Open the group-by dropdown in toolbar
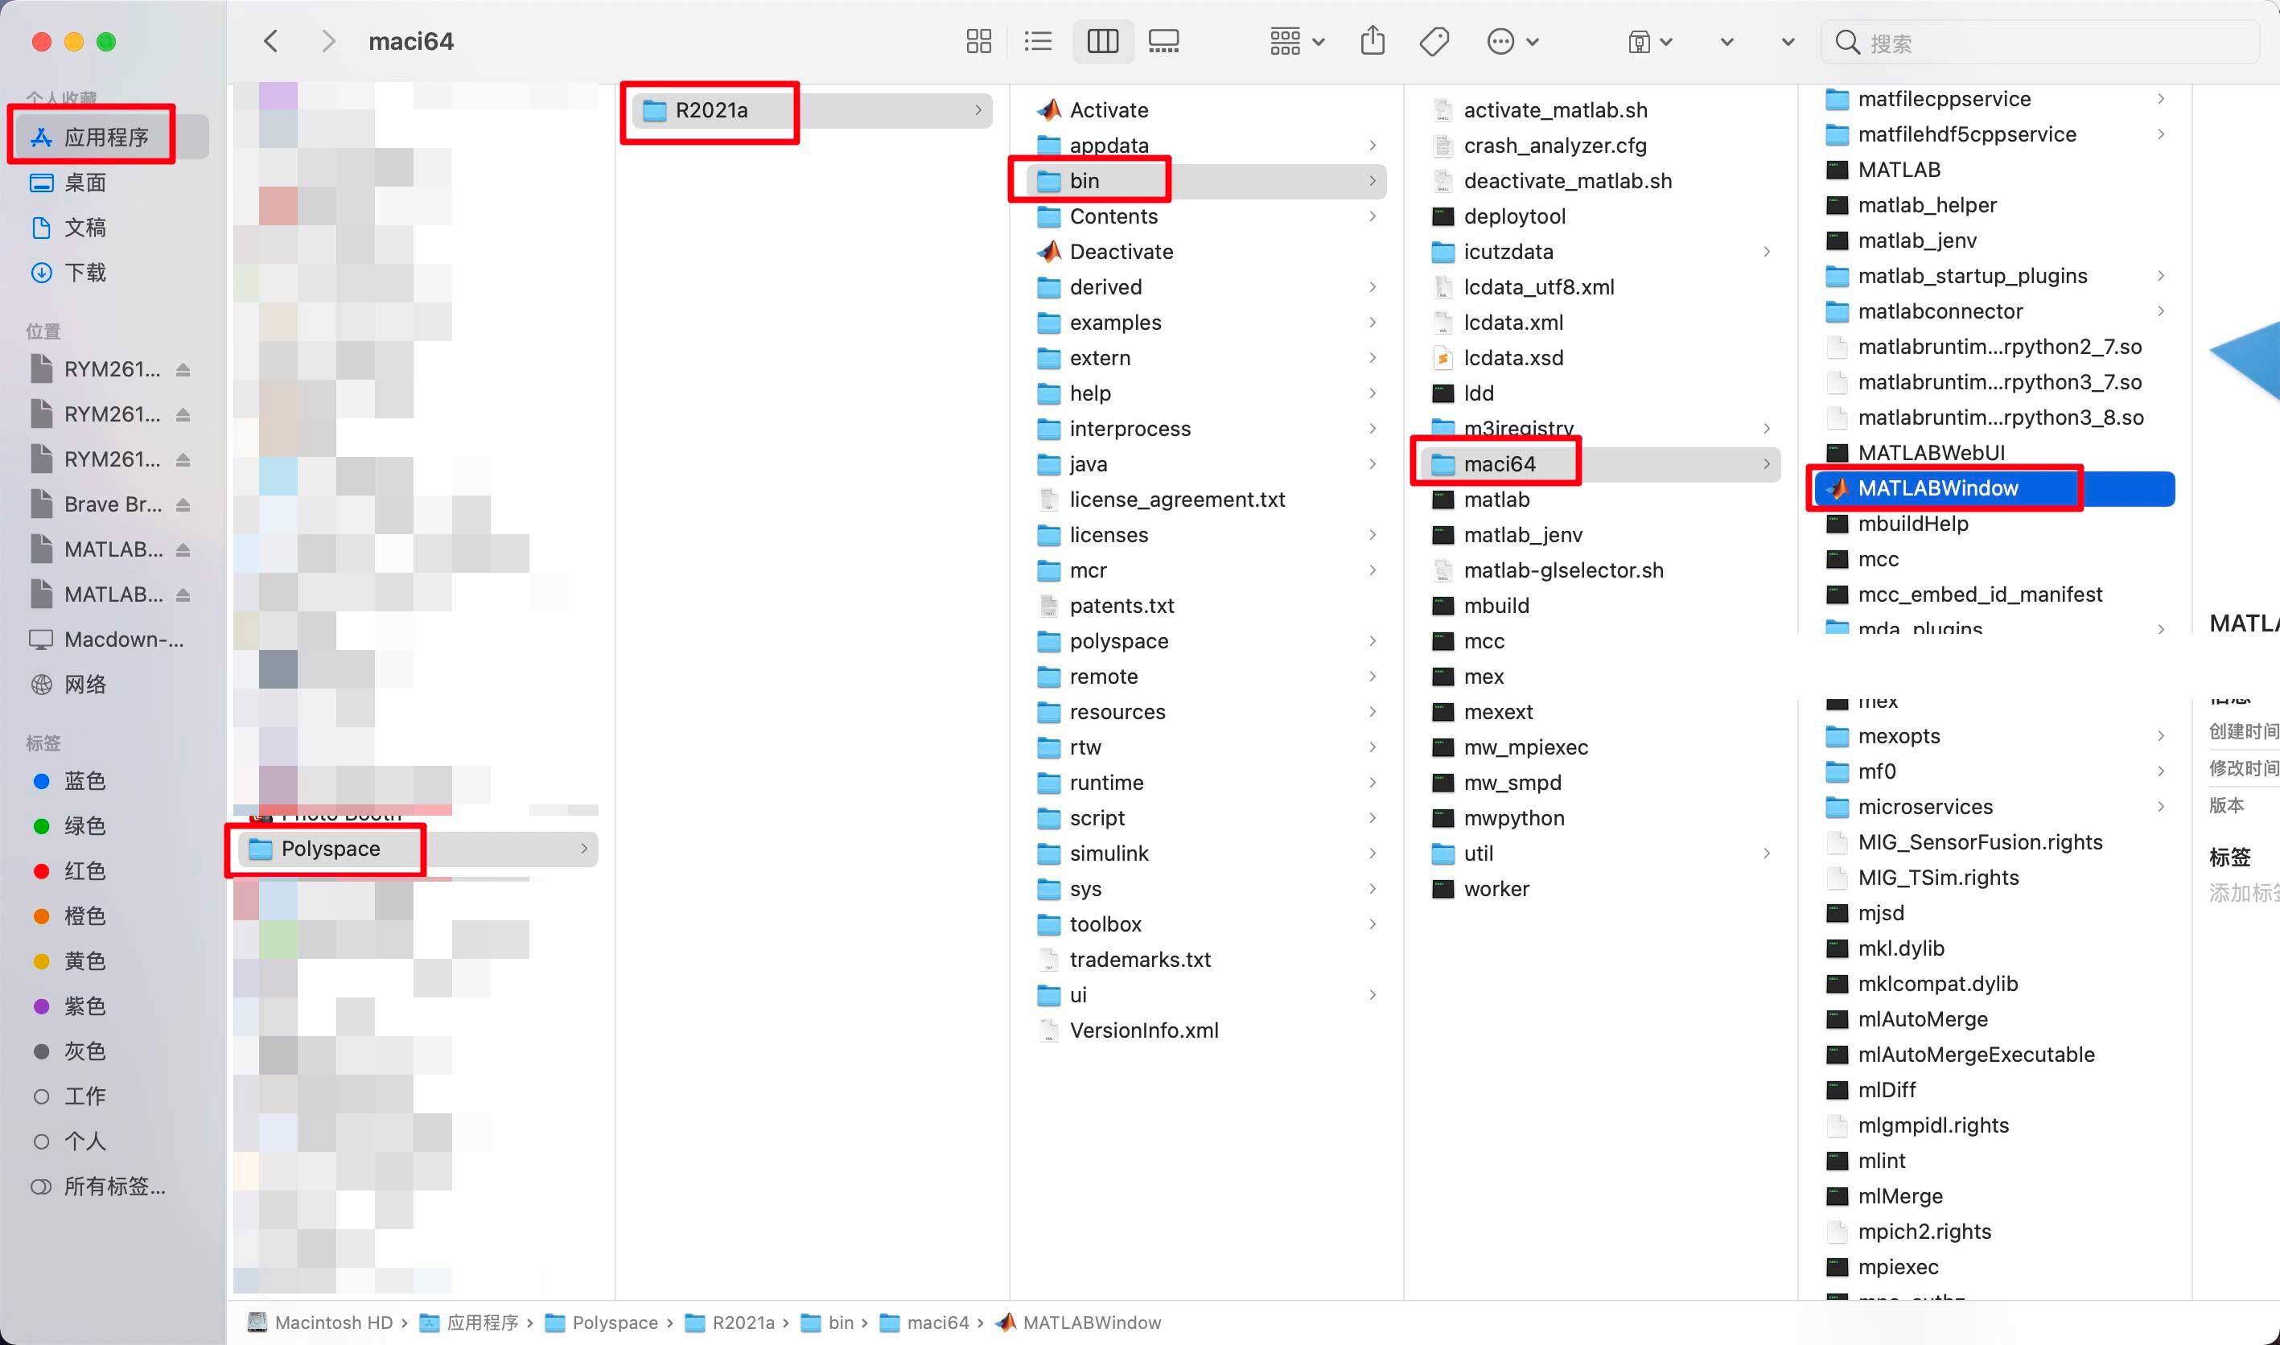 click(1298, 42)
